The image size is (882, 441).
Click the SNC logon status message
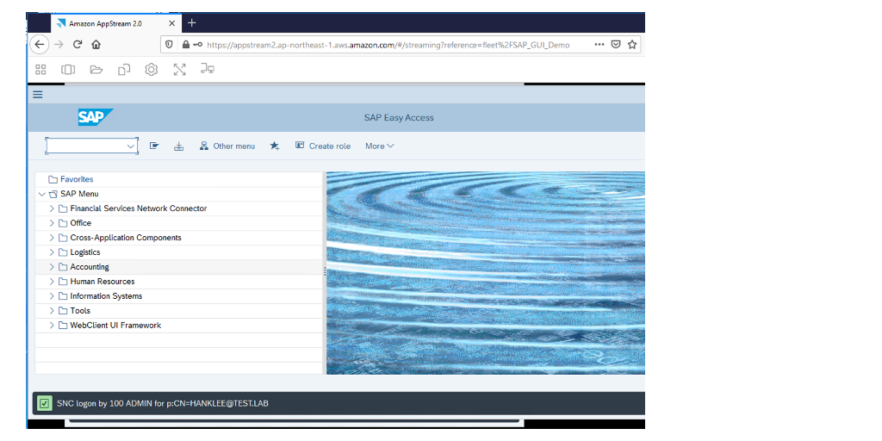(x=163, y=404)
